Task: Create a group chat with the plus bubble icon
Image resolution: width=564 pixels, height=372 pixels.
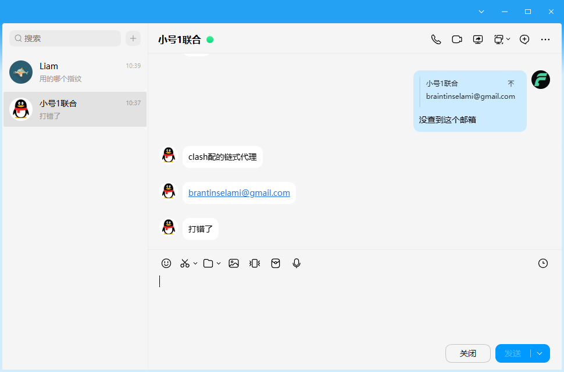Action: 524,40
